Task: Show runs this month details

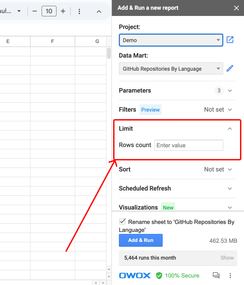Action: coord(227,258)
